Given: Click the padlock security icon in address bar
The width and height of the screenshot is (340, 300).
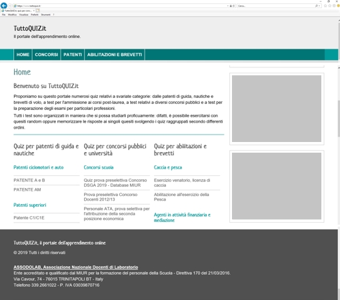Looking at the screenshot, I should [x=231, y=6].
